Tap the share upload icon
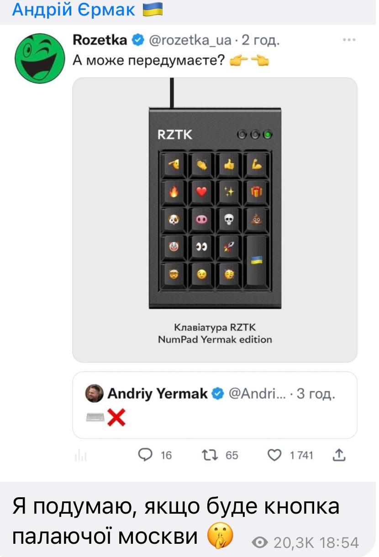 340,454
